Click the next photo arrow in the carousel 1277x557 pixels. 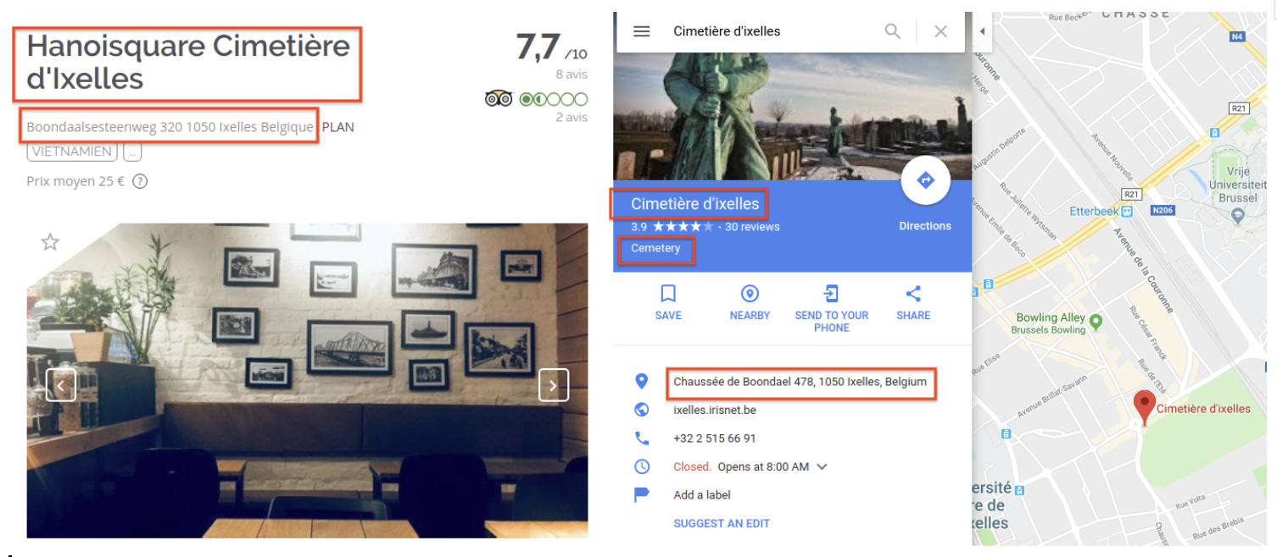pos(553,385)
